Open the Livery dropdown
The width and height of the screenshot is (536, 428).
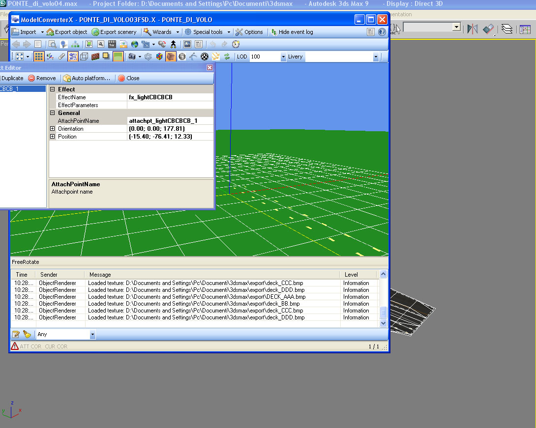376,57
